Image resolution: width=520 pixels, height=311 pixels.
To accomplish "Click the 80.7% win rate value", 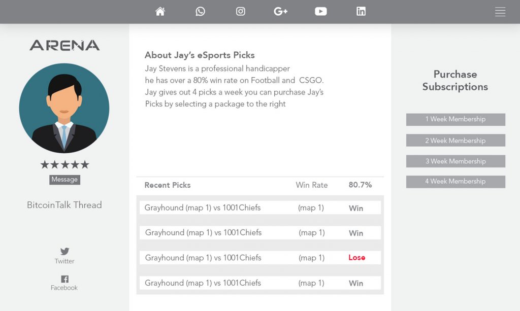I will pos(360,185).
